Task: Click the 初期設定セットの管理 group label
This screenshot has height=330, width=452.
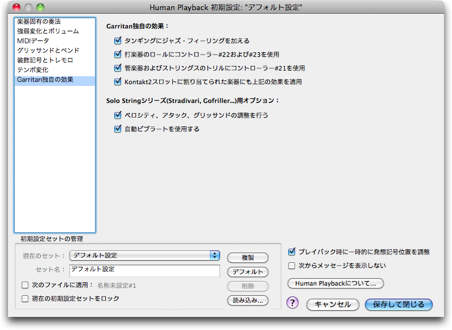Action: point(52,239)
